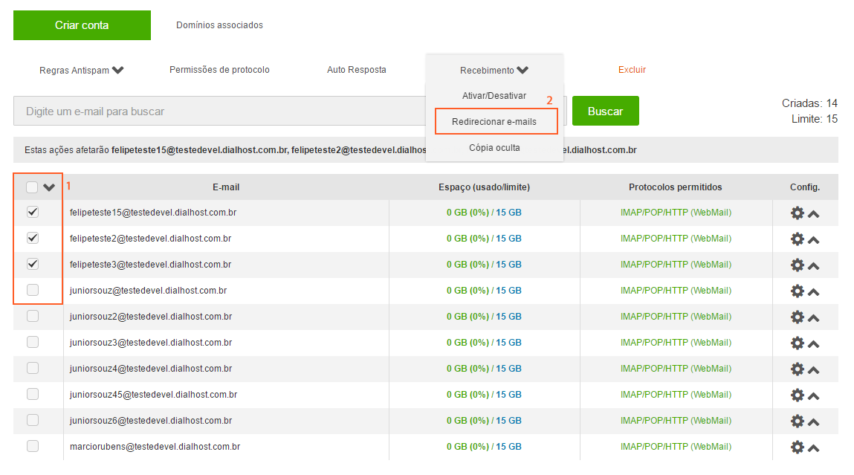854x475 pixels.
Task: Collapse config chevron on marciorubens row
Action: pyautogui.click(x=814, y=448)
